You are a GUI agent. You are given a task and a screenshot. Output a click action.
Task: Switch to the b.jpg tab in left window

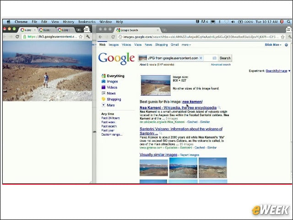point(47,30)
